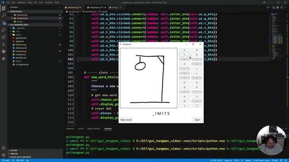
Task: Open ui_hangman.py in the file tree
Action: (22, 64)
